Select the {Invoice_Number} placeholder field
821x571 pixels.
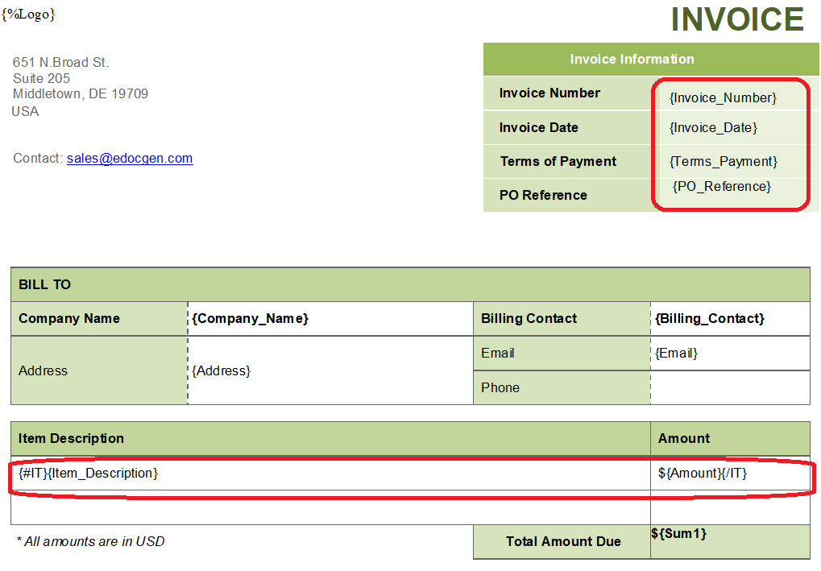pyautogui.click(x=723, y=97)
